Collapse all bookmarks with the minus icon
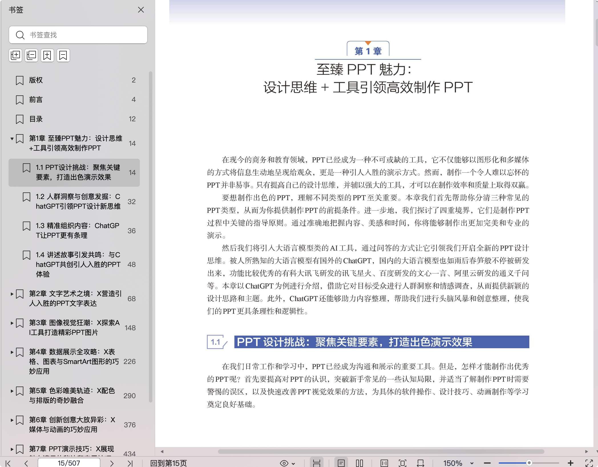The width and height of the screenshot is (598, 467). pos(31,55)
